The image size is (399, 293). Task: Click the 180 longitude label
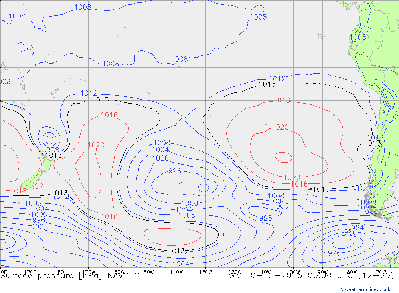pos(59,272)
